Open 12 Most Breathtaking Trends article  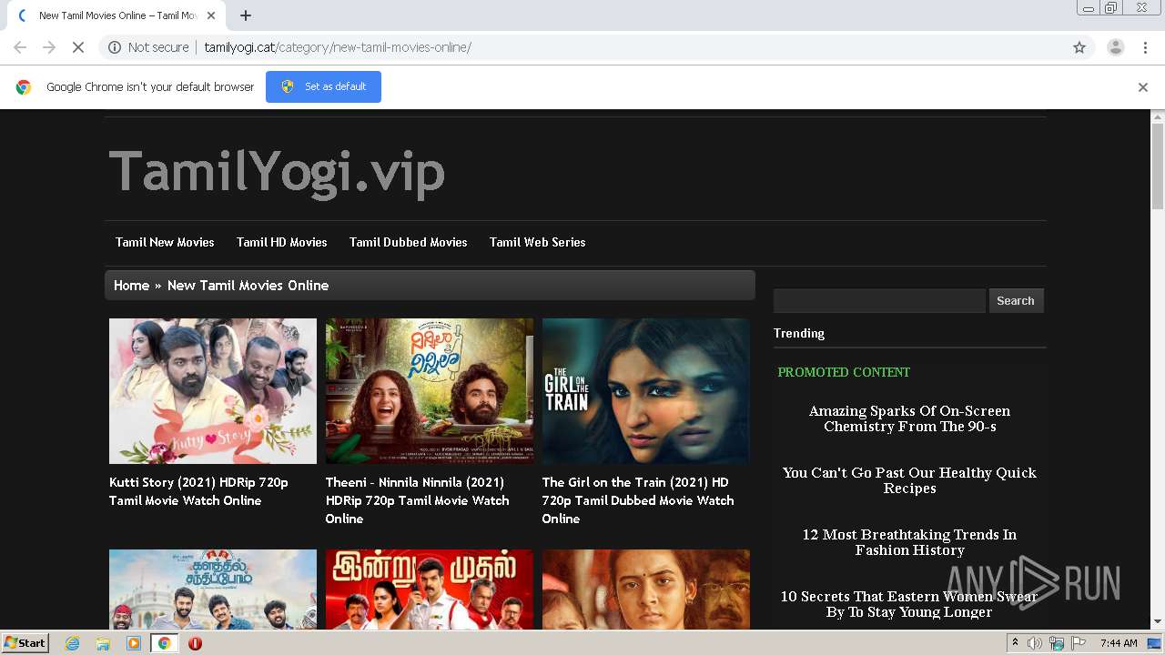point(909,542)
